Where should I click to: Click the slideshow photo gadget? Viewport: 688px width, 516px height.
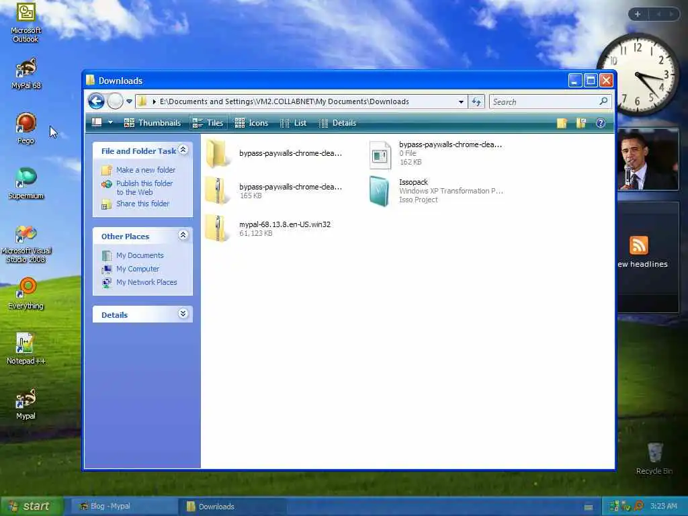pyautogui.click(x=648, y=159)
